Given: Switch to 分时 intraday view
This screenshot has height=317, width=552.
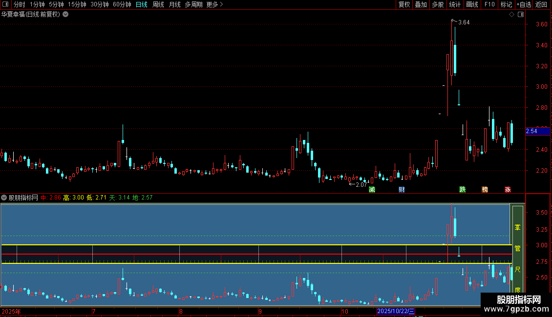Looking at the screenshot, I should pos(20,4).
